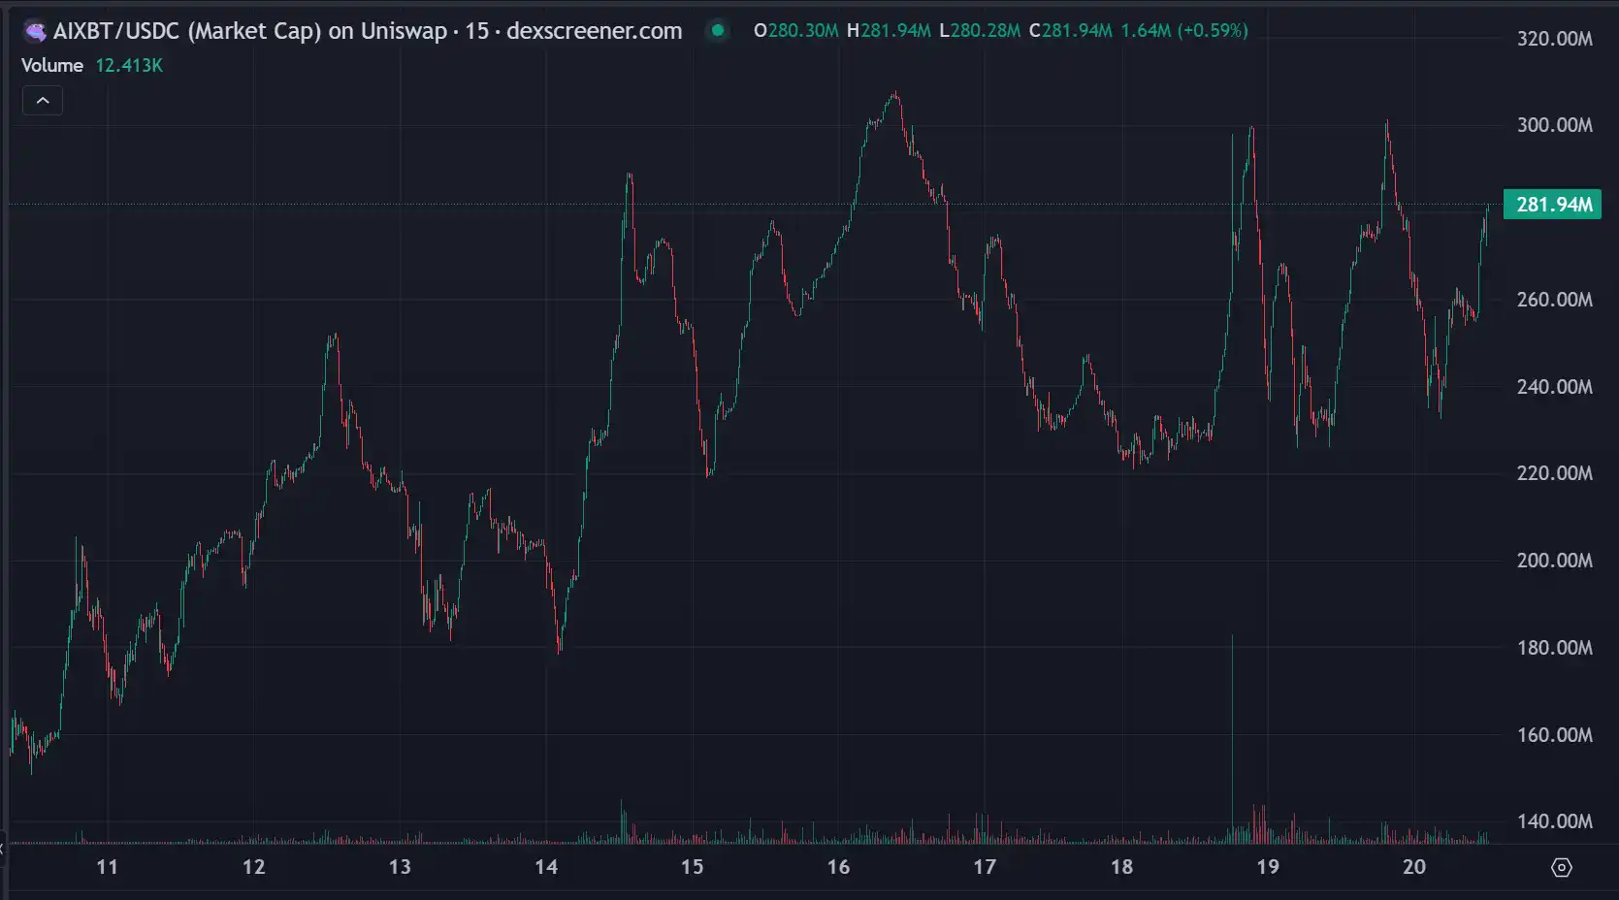Click date 11 on the time axis
1619x900 pixels.
point(108,867)
